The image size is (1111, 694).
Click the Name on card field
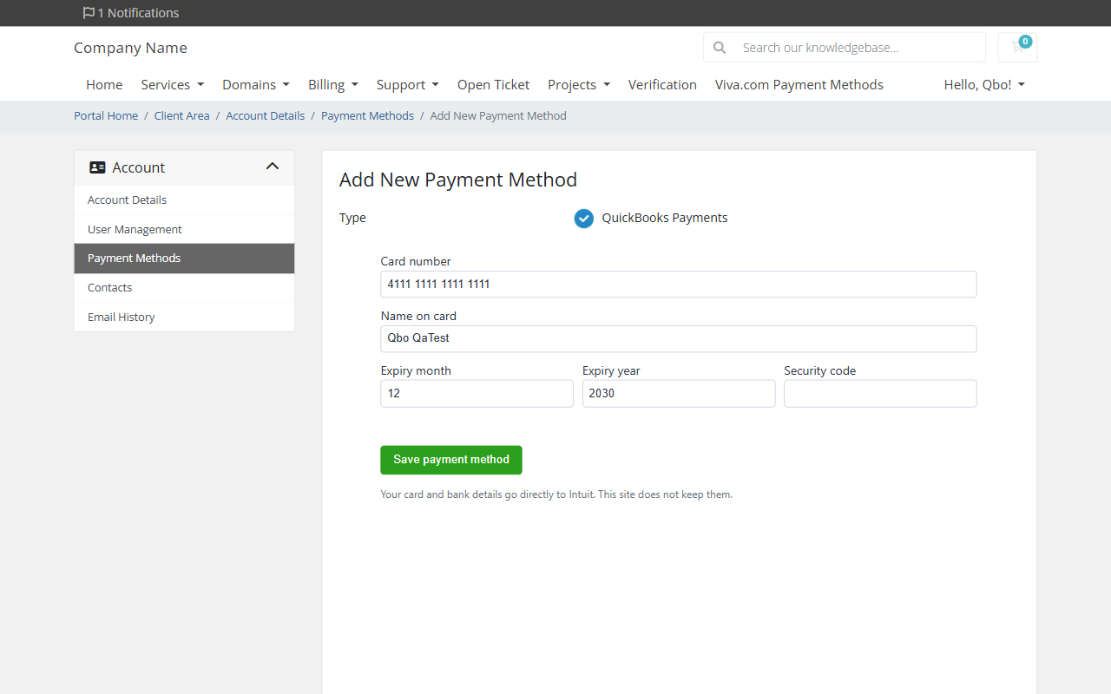679,338
